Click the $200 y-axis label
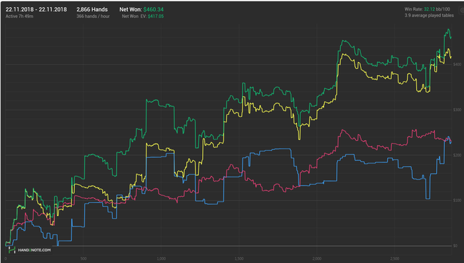The width and height of the screenshot is (464, 263). (x=457, y=155)
